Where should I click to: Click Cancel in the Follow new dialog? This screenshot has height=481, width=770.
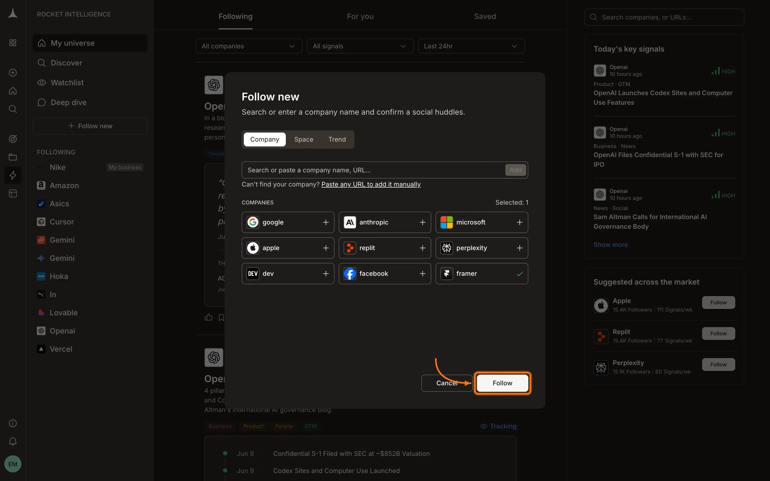click(447, 383)
